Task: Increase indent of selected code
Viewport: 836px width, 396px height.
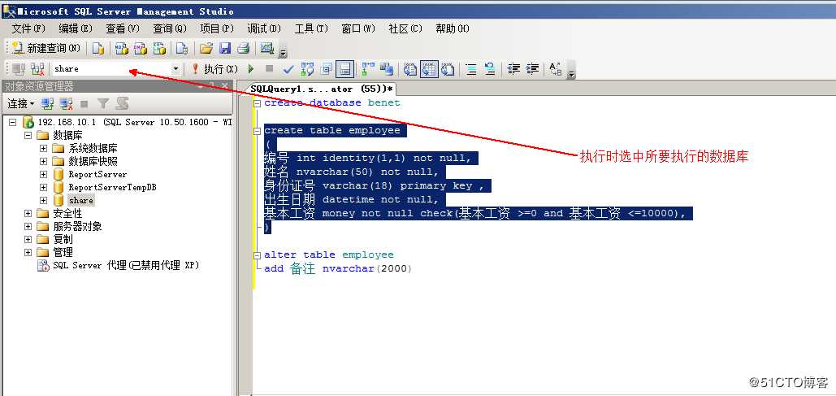Action: pyautogui.click(x=532, y=69)
